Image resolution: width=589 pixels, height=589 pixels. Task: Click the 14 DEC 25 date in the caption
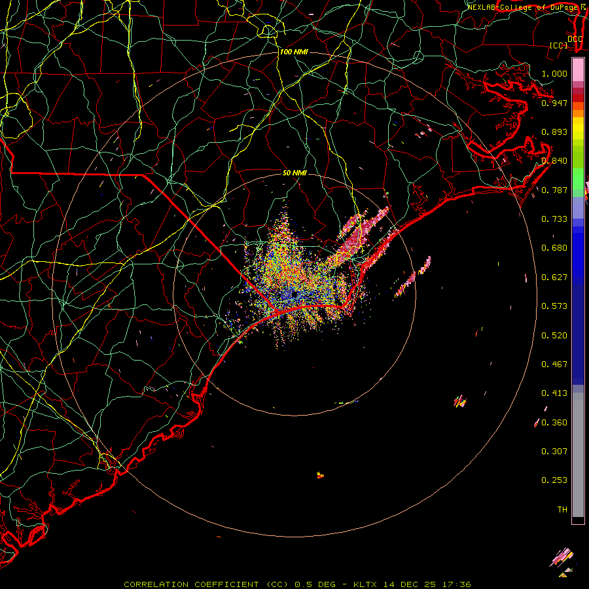click(410, 584)
